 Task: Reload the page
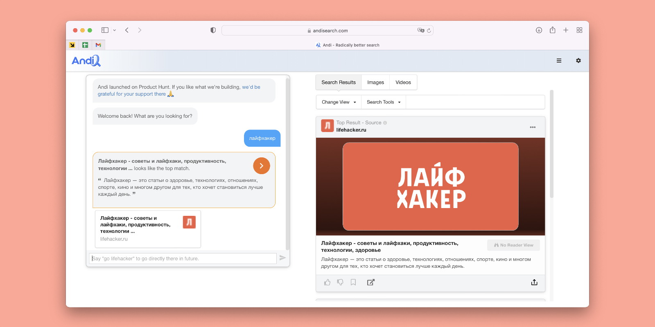pyautogui.click(x=429, y=30)
